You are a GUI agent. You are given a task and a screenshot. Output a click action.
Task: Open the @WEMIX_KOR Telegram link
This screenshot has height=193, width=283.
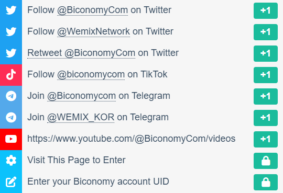[81, 117]
